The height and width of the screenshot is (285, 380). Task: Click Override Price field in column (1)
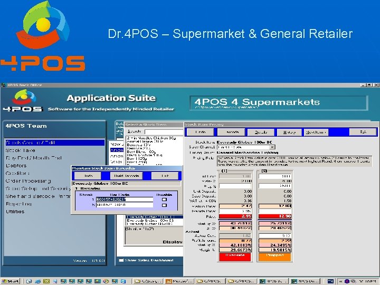point(235,211)
